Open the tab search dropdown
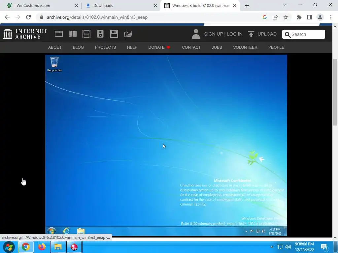Screen dimensions: 338x253 (x=285, y=5)
